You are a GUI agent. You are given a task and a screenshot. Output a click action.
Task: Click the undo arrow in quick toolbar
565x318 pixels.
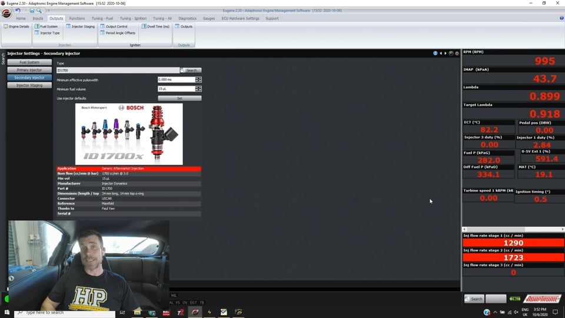tap(18, 11)
